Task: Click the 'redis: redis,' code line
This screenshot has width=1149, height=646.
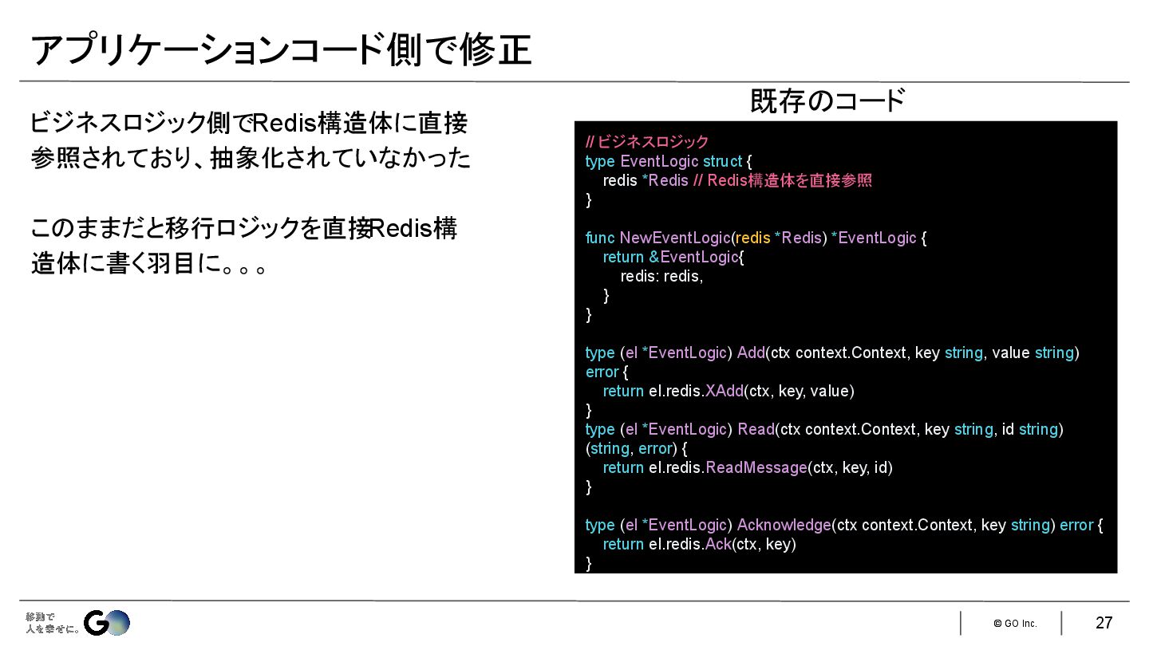Action: [x=661, y=276]
